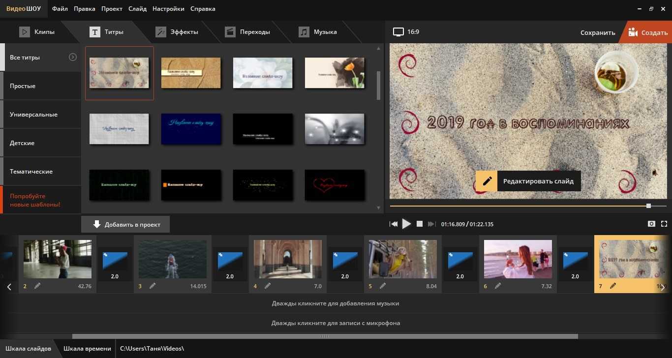The height and width of the screenshot is (358, 672).
Task: Expand the 'Все титры' category arrow
Action: click(x=73, y=57)
